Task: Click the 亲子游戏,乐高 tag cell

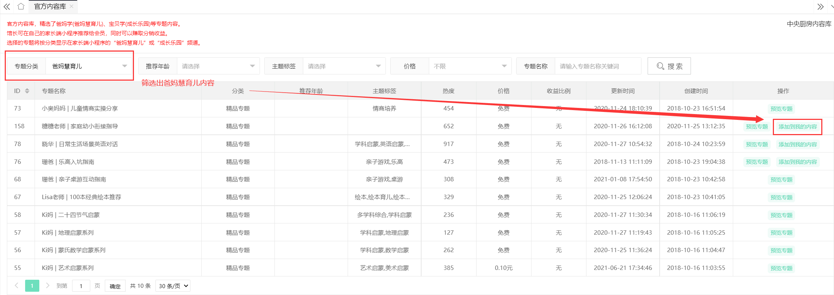Action: (384, 162)
